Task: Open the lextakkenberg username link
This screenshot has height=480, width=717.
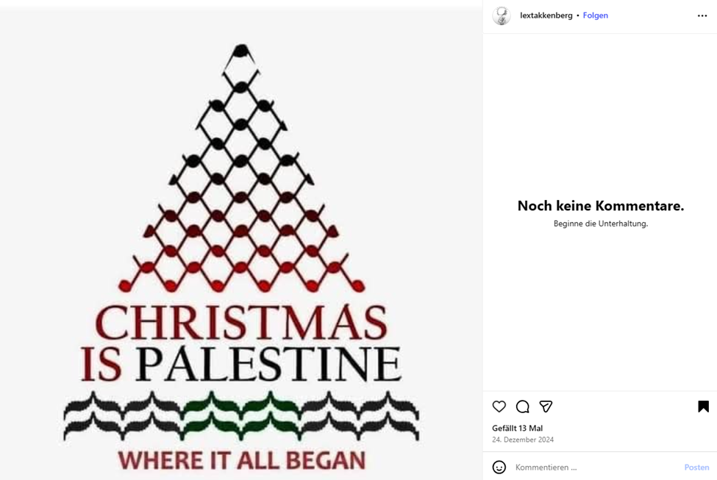Action: pos(546,15)
